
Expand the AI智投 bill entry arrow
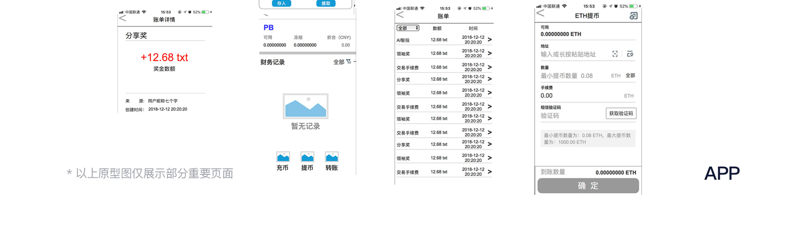pyautogui.click(x=490, y=40)
